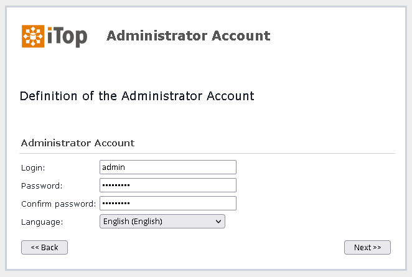This screenshot has height=277, width=412.
Task: Focus the Confirm password input field
Action: [x=168, y=203]
